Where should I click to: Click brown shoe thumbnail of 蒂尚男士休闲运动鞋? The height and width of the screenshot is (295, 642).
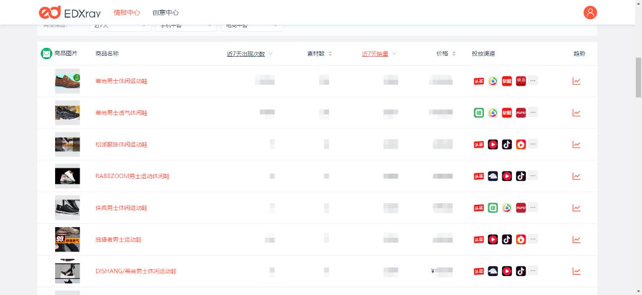pos(67,81)
